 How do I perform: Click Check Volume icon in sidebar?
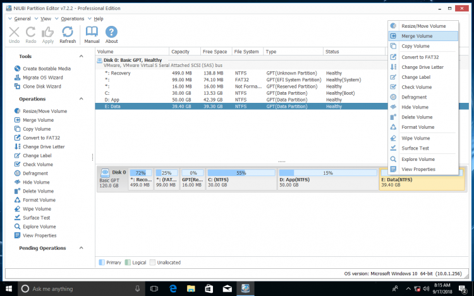click(17, 164)
